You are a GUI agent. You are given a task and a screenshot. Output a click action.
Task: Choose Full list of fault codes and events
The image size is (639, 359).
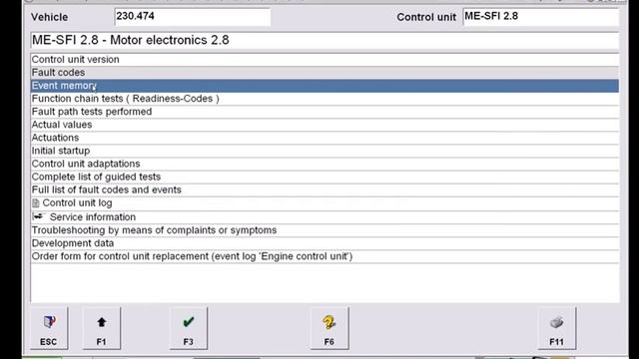(324, 189)
